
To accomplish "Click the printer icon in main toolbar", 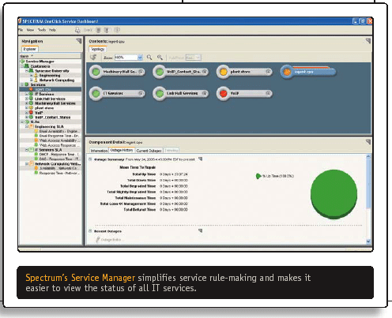I will point(77,30).
